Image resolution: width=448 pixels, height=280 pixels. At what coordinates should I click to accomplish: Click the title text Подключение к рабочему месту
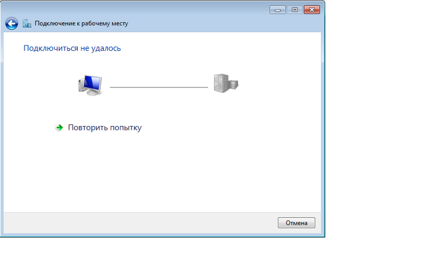tap(81, 24)
